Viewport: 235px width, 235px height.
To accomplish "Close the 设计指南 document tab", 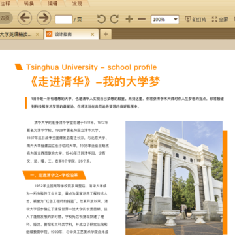I will (93, 35).
